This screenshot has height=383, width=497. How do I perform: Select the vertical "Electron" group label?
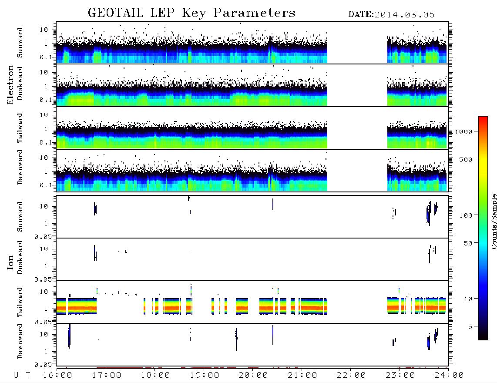click(x=10, y=84)
